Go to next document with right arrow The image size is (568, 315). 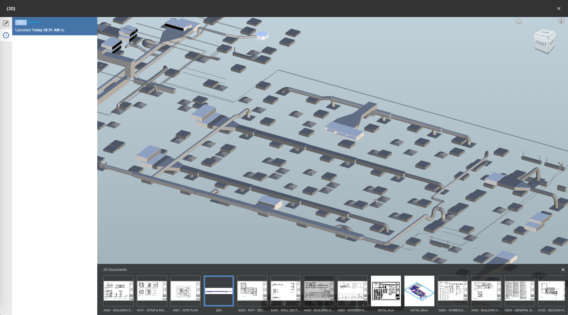560,166
